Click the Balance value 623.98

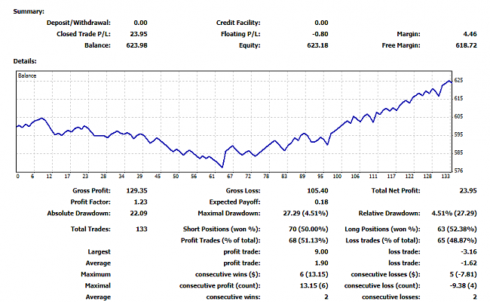(x=137, y=45)
